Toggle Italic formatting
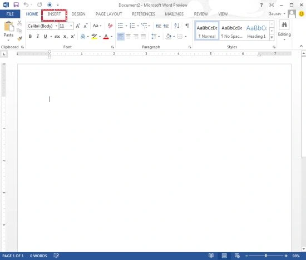 38,36
